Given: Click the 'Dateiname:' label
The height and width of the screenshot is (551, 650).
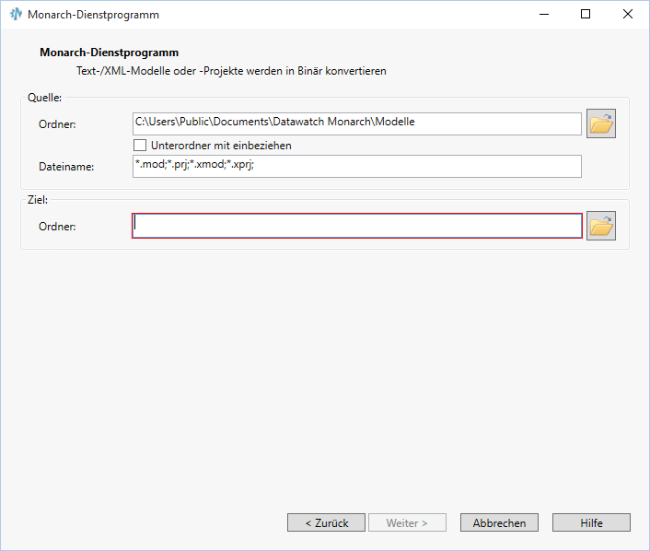Looking at the screenshot, I should (66, 167).
